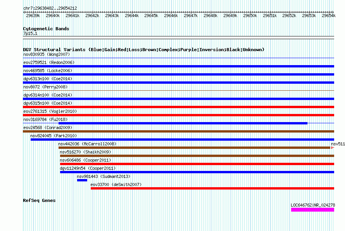The width and height of the screenshot is (345, 231).
Task: Select the nsv606486 (Cooper2011) red bar
Action: click(197, 164)
